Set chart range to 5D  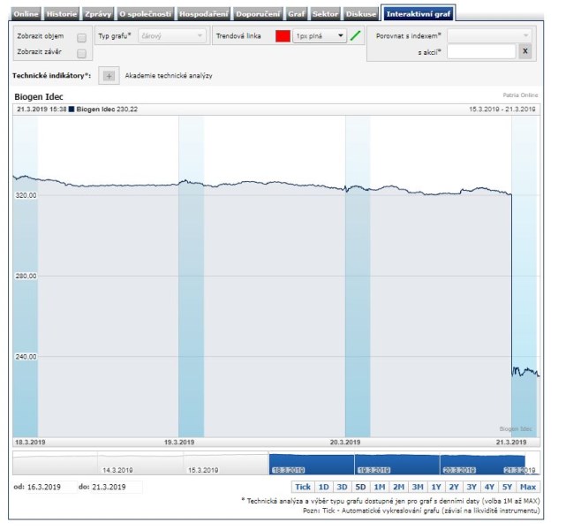coord(360,487)
